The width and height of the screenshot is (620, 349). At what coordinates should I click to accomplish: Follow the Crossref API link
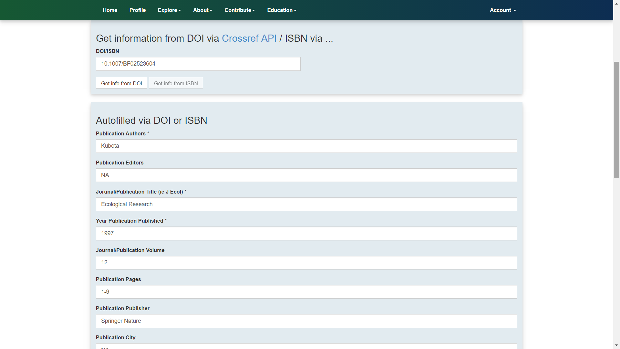click(249, 38)
